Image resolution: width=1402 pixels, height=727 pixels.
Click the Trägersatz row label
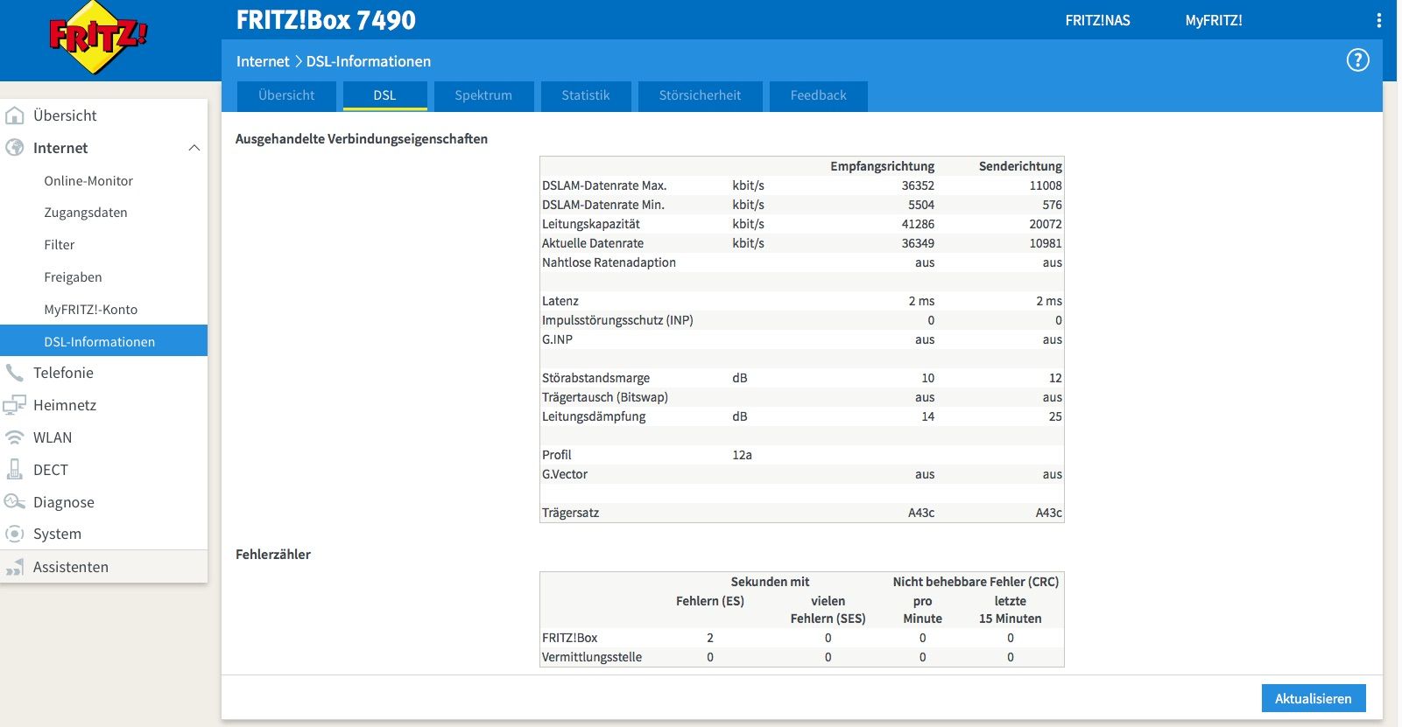[x=570, y=513]
